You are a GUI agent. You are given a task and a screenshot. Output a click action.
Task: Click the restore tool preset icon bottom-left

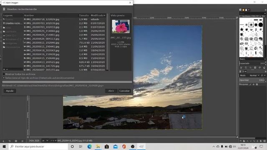[x=10, y=141]
